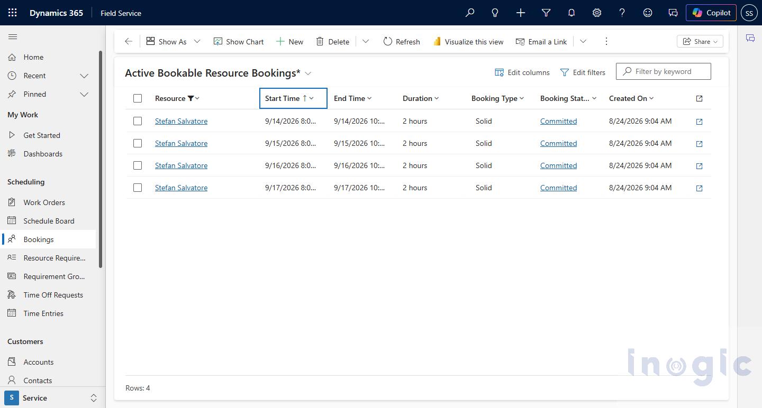Open the 9/15/2026 booking in new window icon
The width and height of the screenshot is (762, 408).
click(699, 144)
